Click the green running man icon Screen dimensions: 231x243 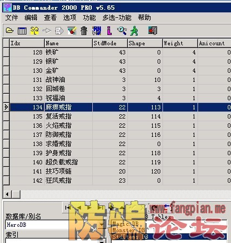tap(134, 31)
